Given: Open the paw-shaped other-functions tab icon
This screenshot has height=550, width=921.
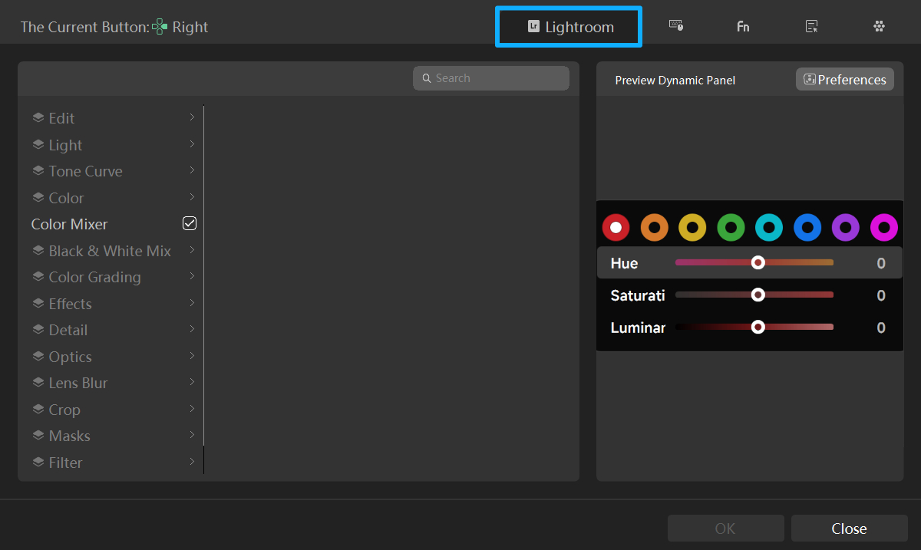Looking at the screenshot, I should pos(879,26).
